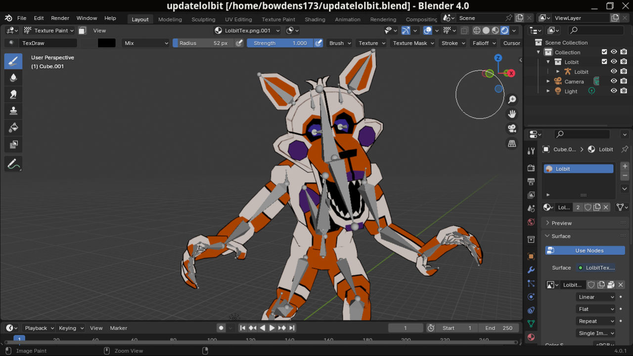The height and width of the screenshot is (356, 633).
Task: Click the black brush color swatch
Action: [x=106, y=43]
